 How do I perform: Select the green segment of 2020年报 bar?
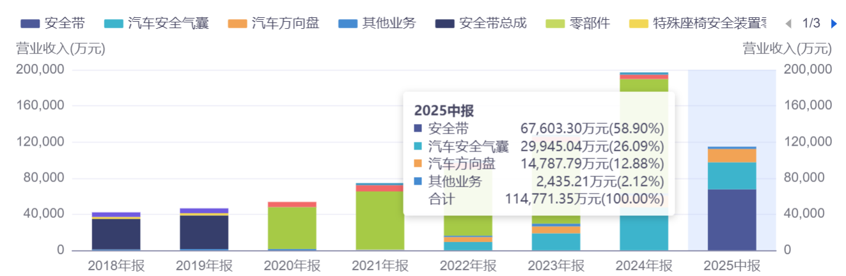point(292,227)
